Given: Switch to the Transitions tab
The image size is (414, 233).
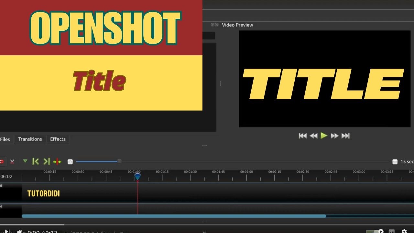Looking at the screenshot, I should click(x=30, y=139).
